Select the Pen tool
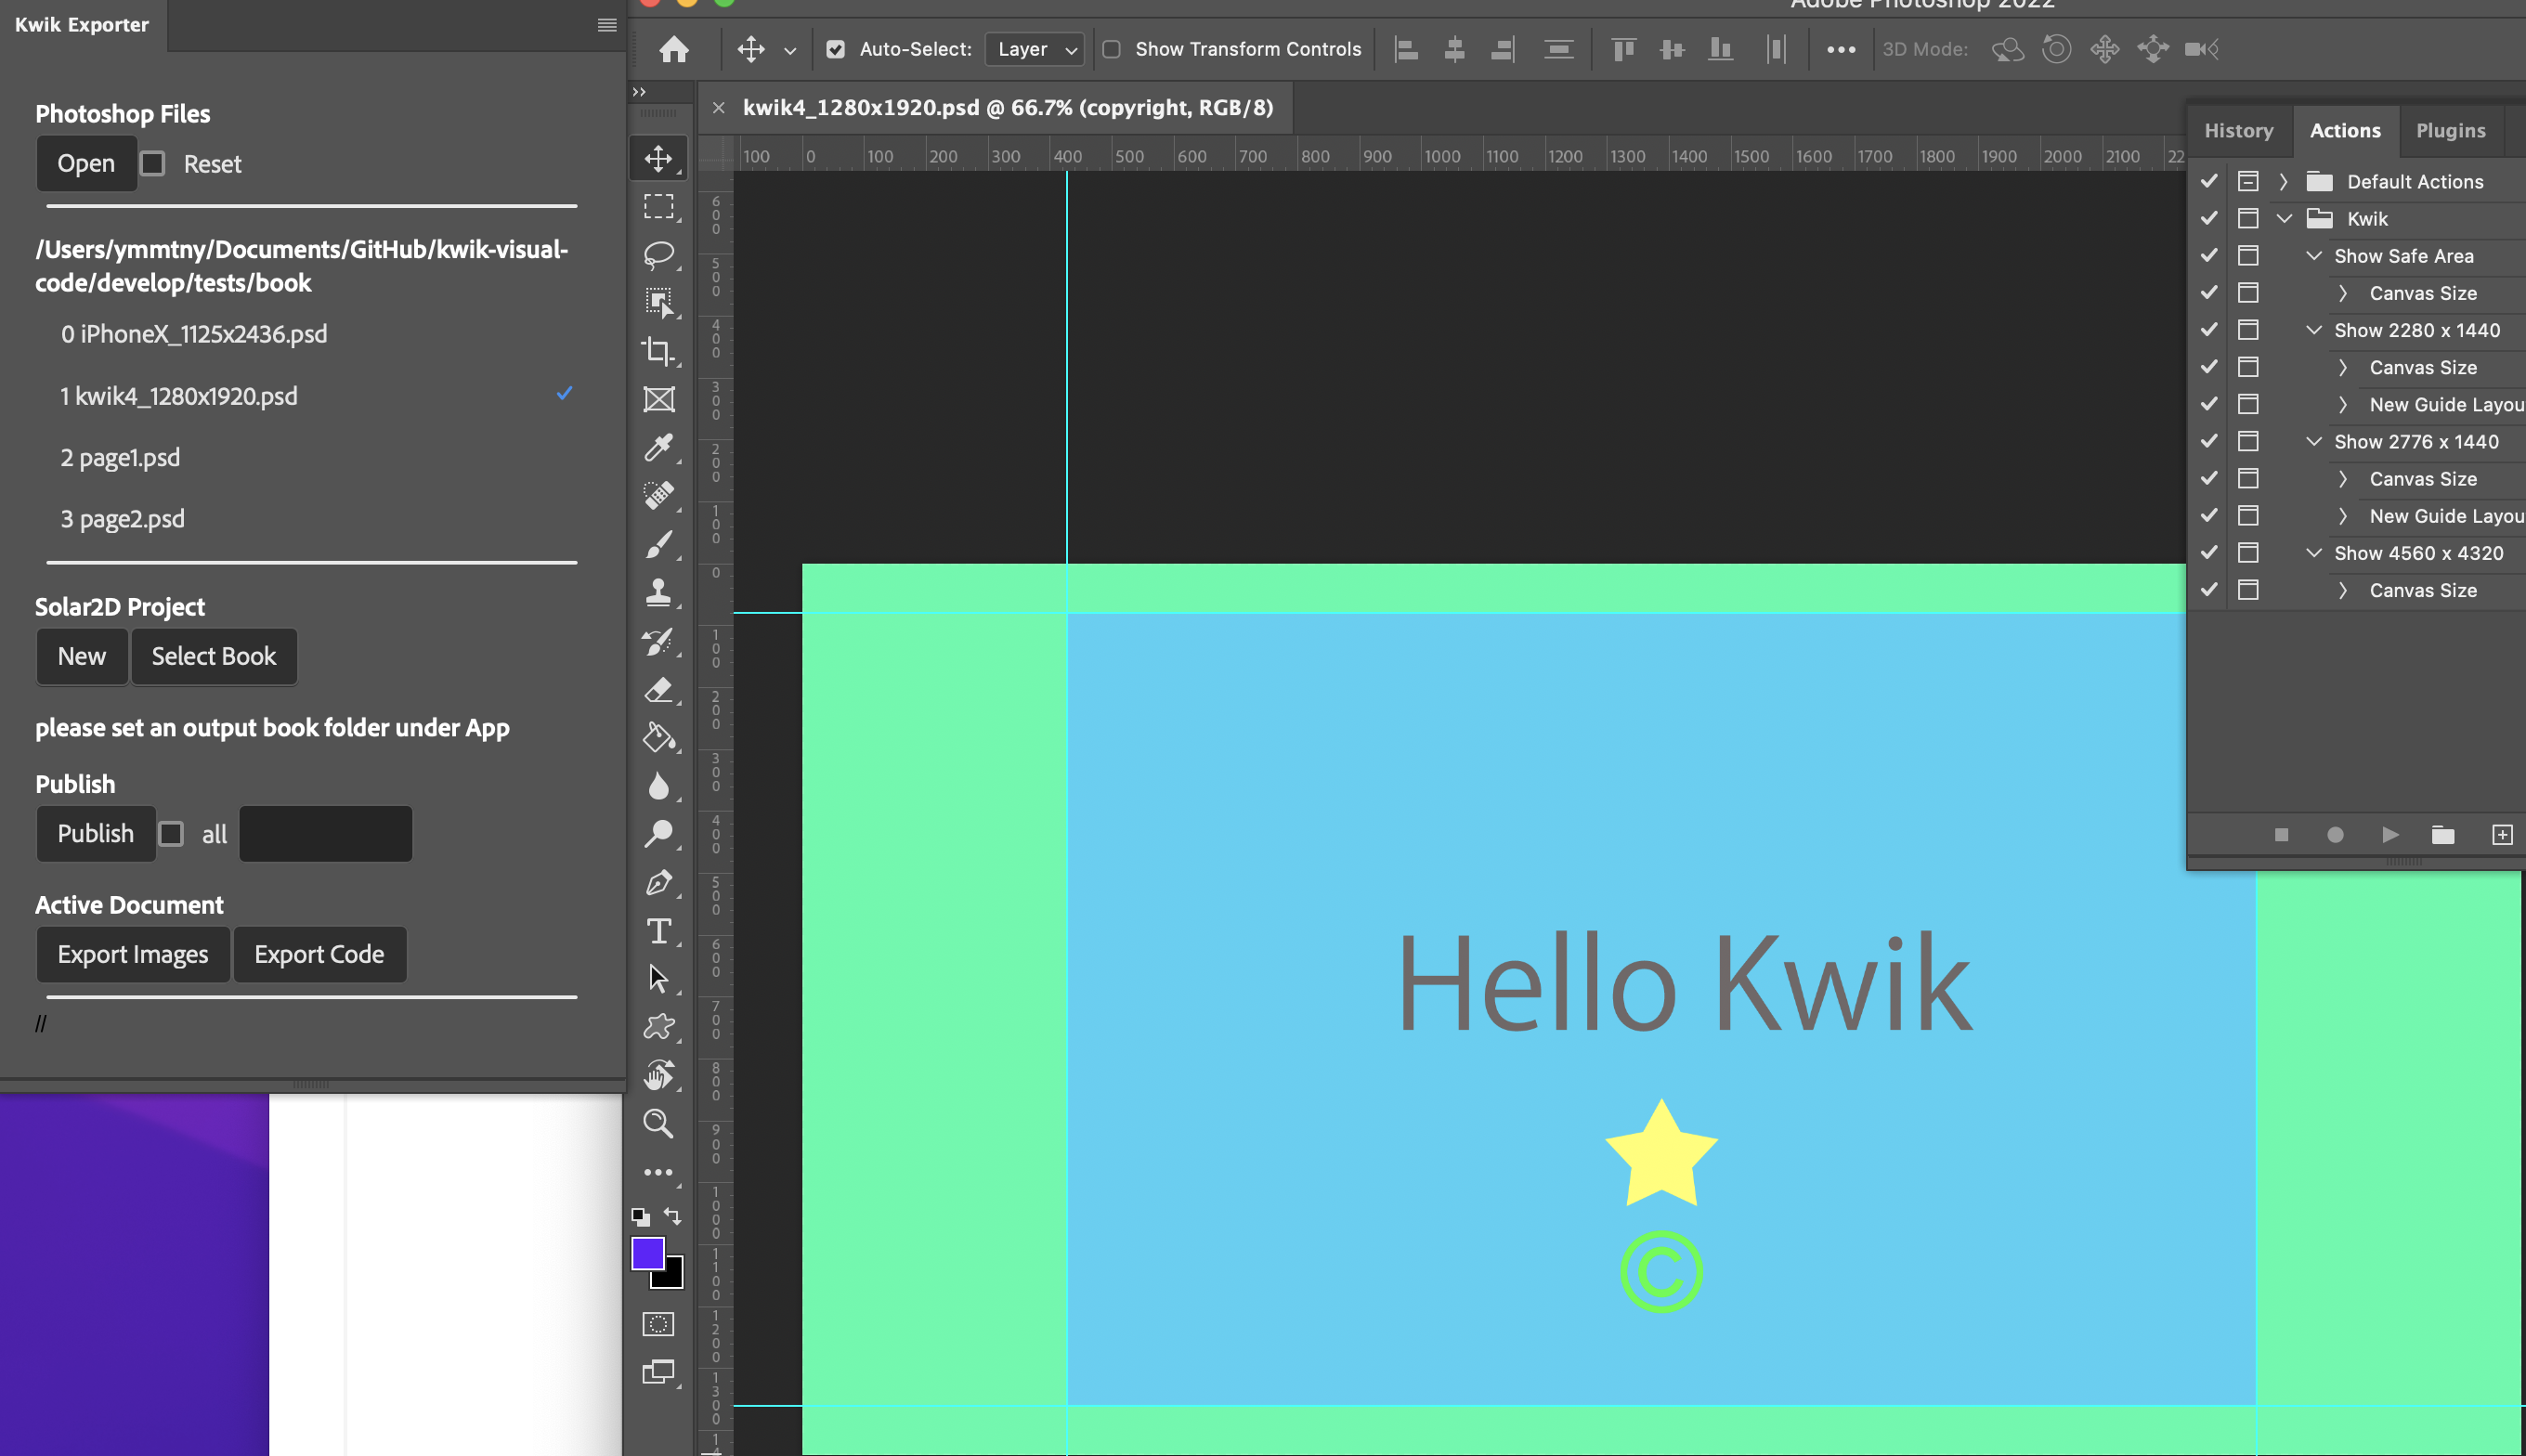This screenshot has width=2526, height=1456. pyautogui.click(x=658, y=882)
